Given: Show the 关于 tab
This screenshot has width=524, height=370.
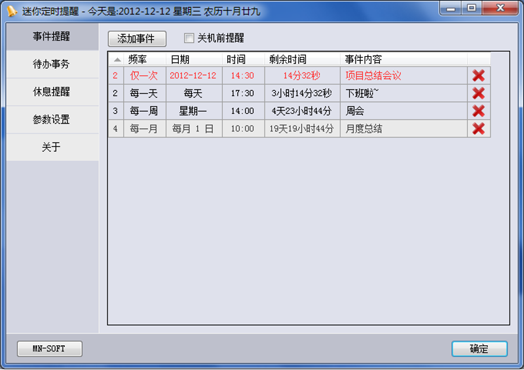Looking at the screenshot, I should 52,147.
